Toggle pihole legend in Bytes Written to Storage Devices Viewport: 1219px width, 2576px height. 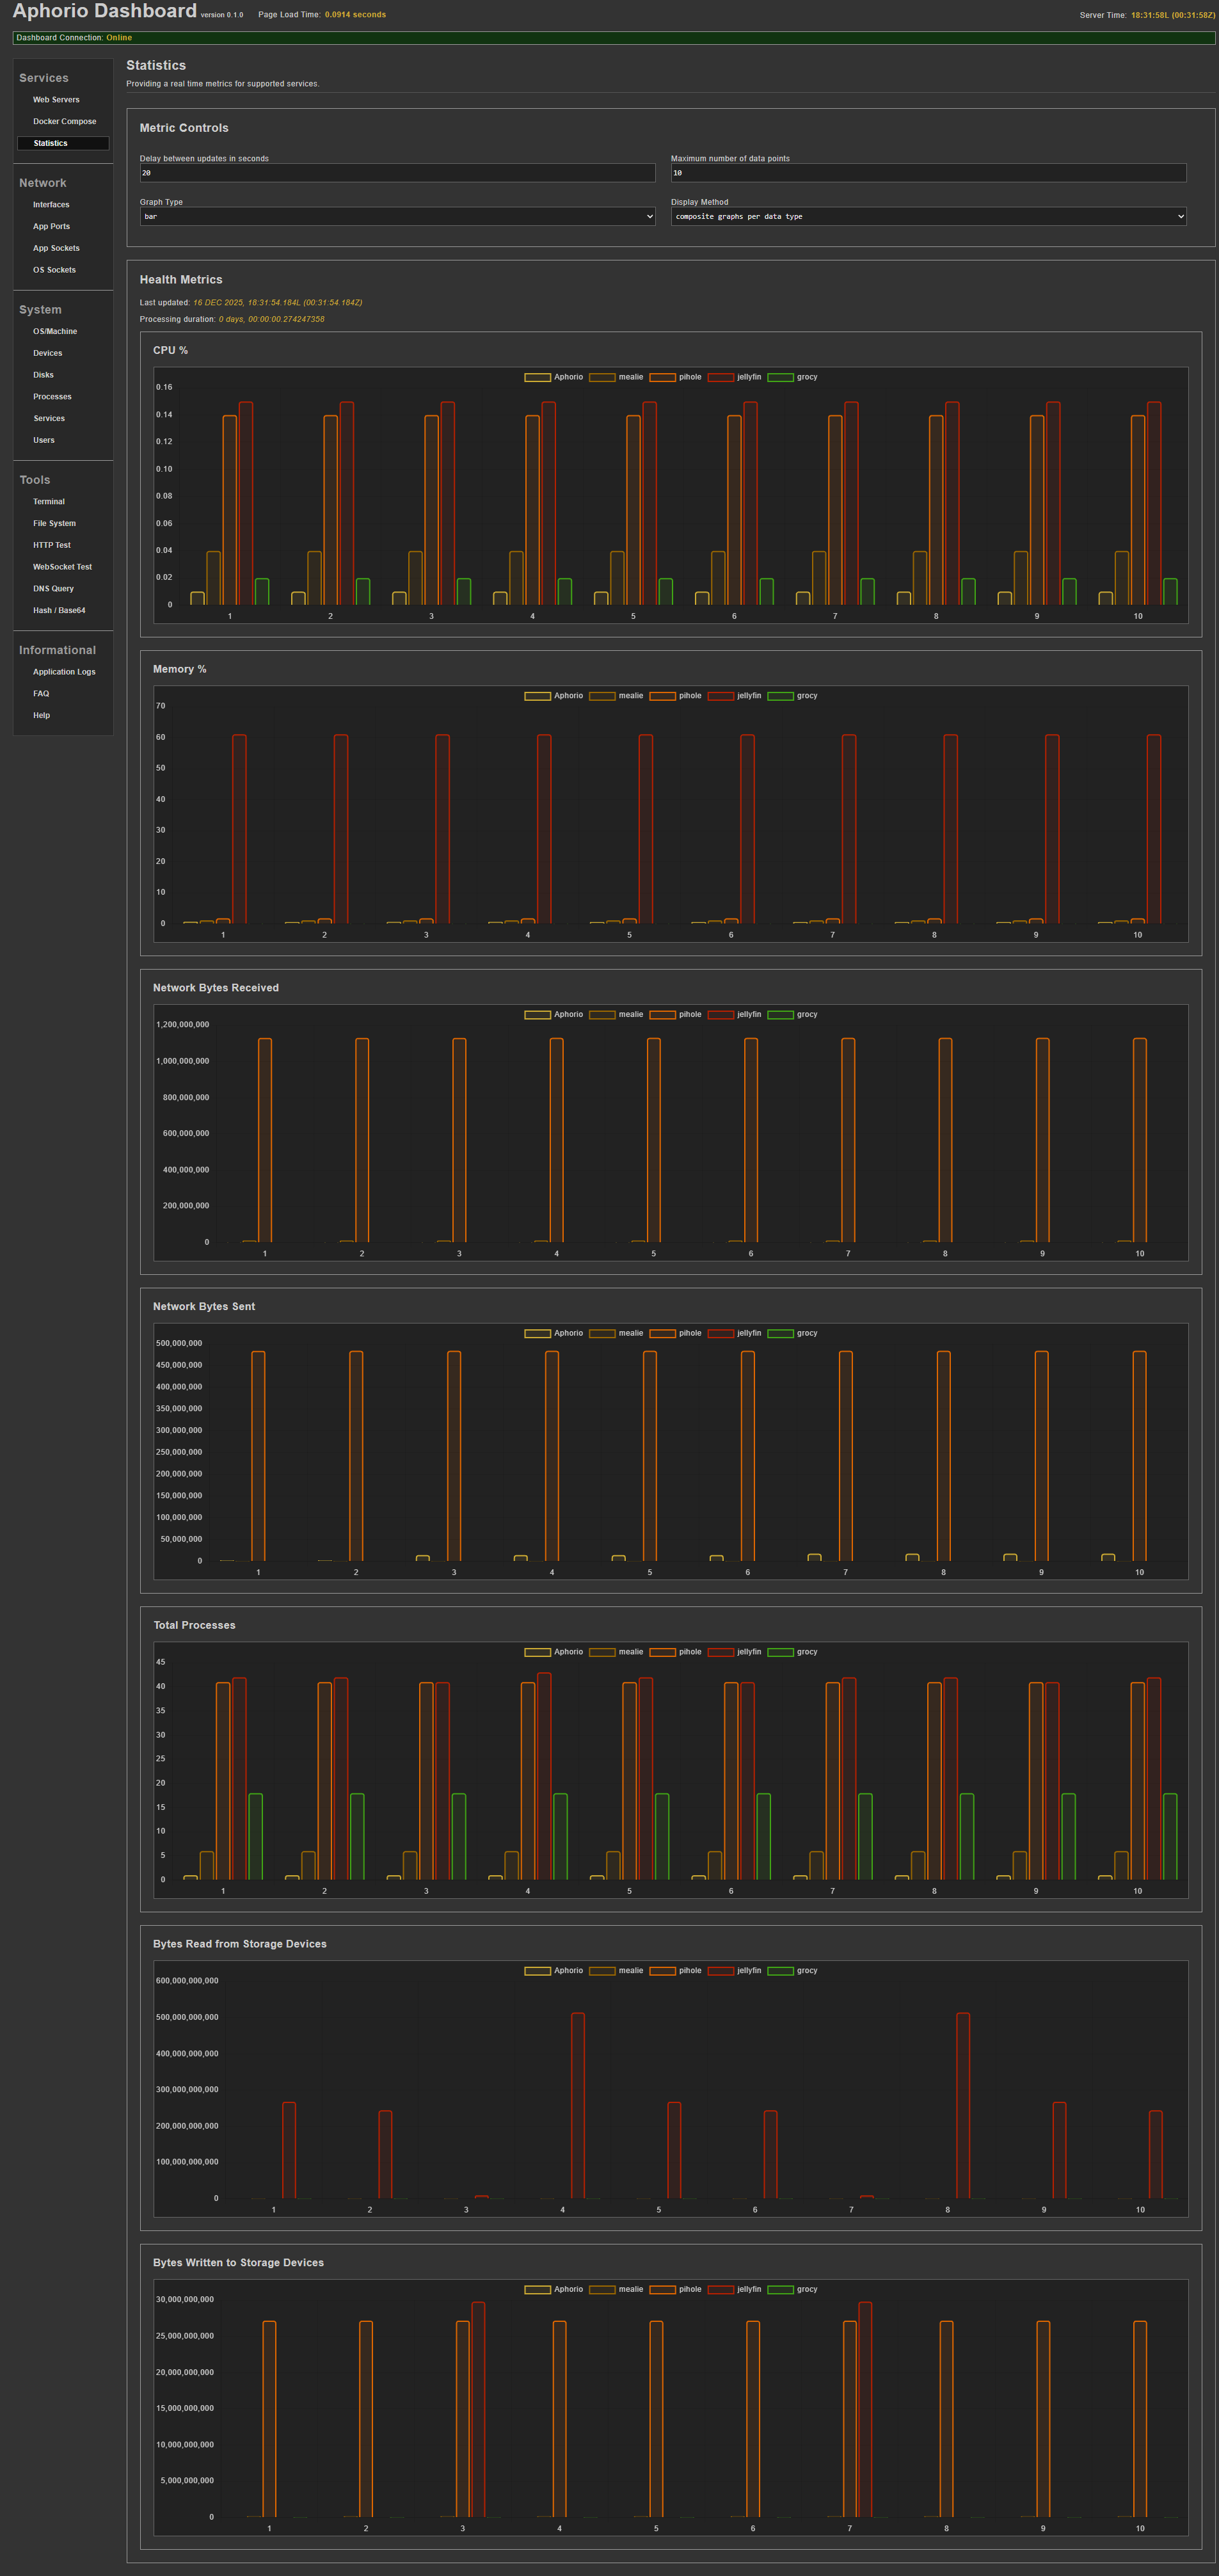coord(676,2289)
